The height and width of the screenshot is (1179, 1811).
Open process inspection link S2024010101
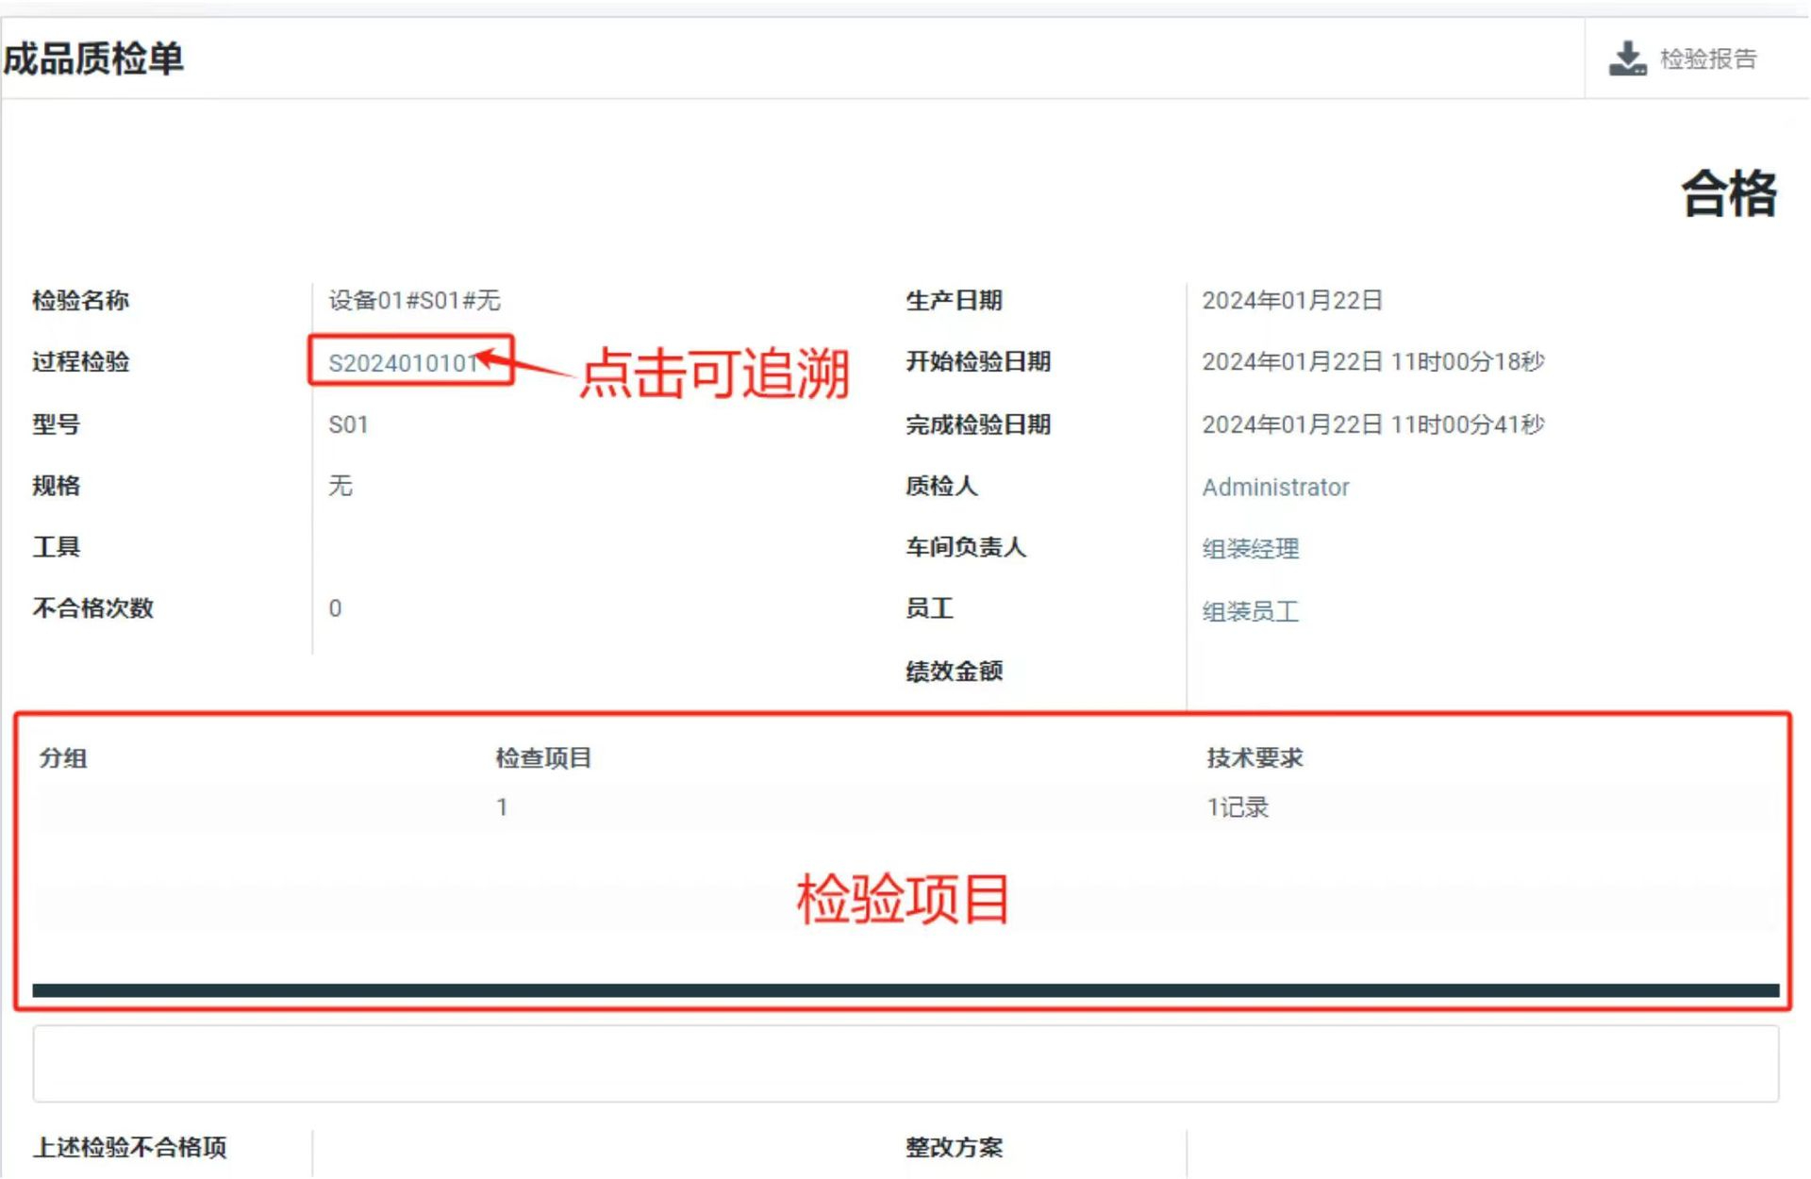[x=403, y=363]
